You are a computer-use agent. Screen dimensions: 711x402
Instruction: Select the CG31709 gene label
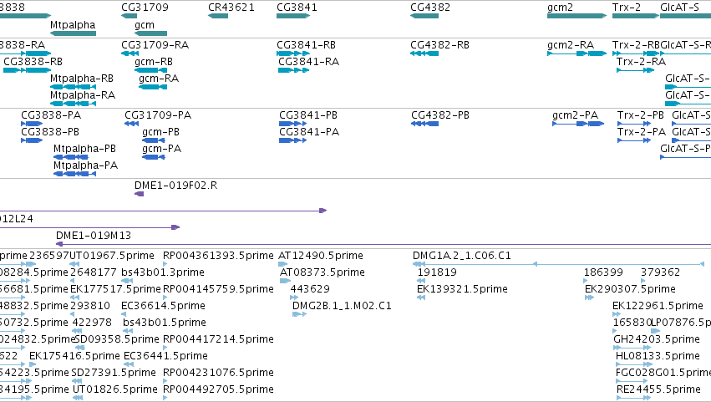click(145, 8)
